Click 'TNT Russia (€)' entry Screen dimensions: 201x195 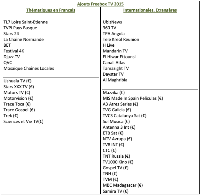click(x=116, y=156)
